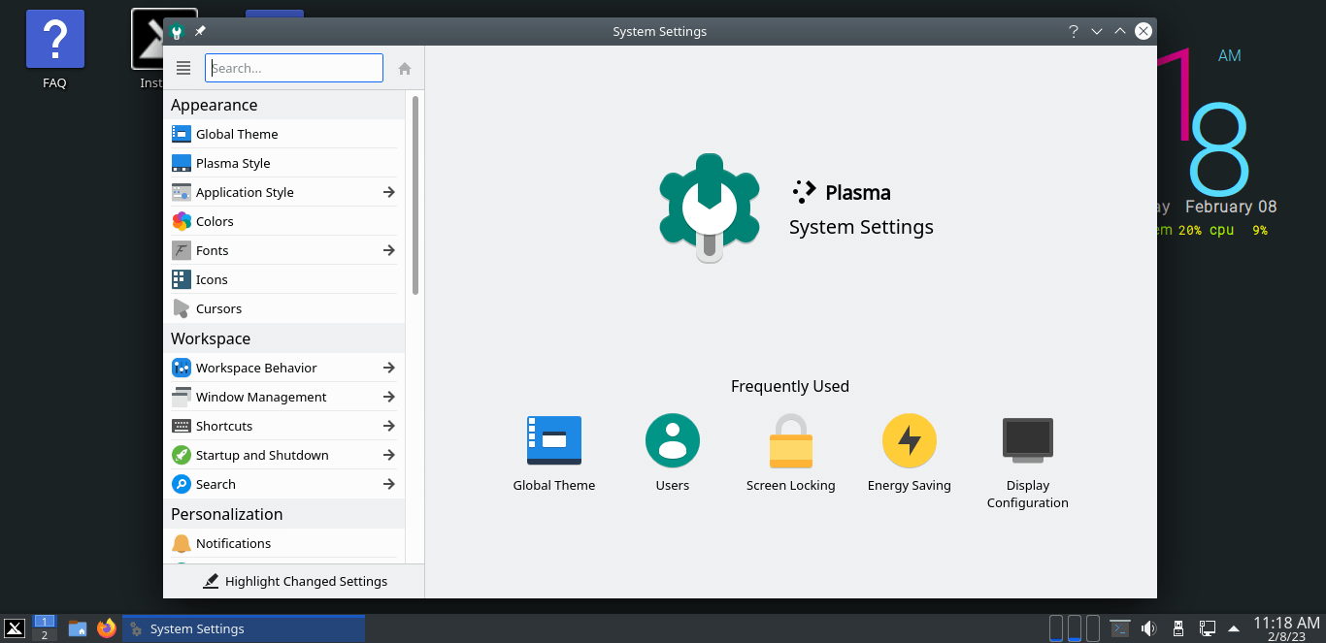This screenshot has width=1326, height=643.
Task: Open Global Theme in the sidebar
Action: point(283,134)
